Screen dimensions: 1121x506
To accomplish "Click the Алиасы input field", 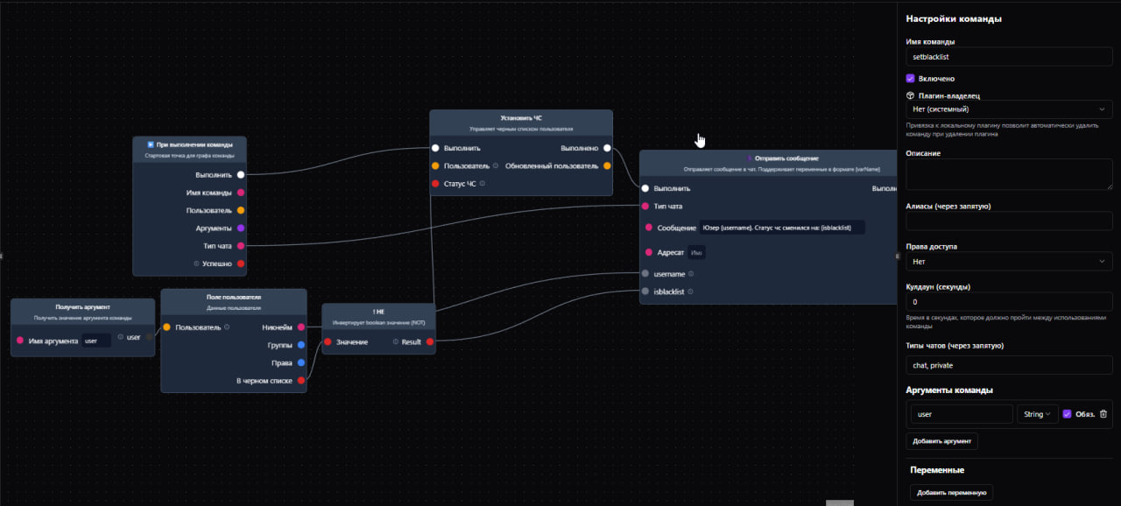I will click(x=1009, y=221).
